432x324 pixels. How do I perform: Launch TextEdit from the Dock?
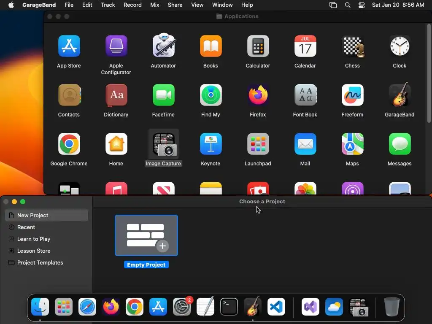205,306
